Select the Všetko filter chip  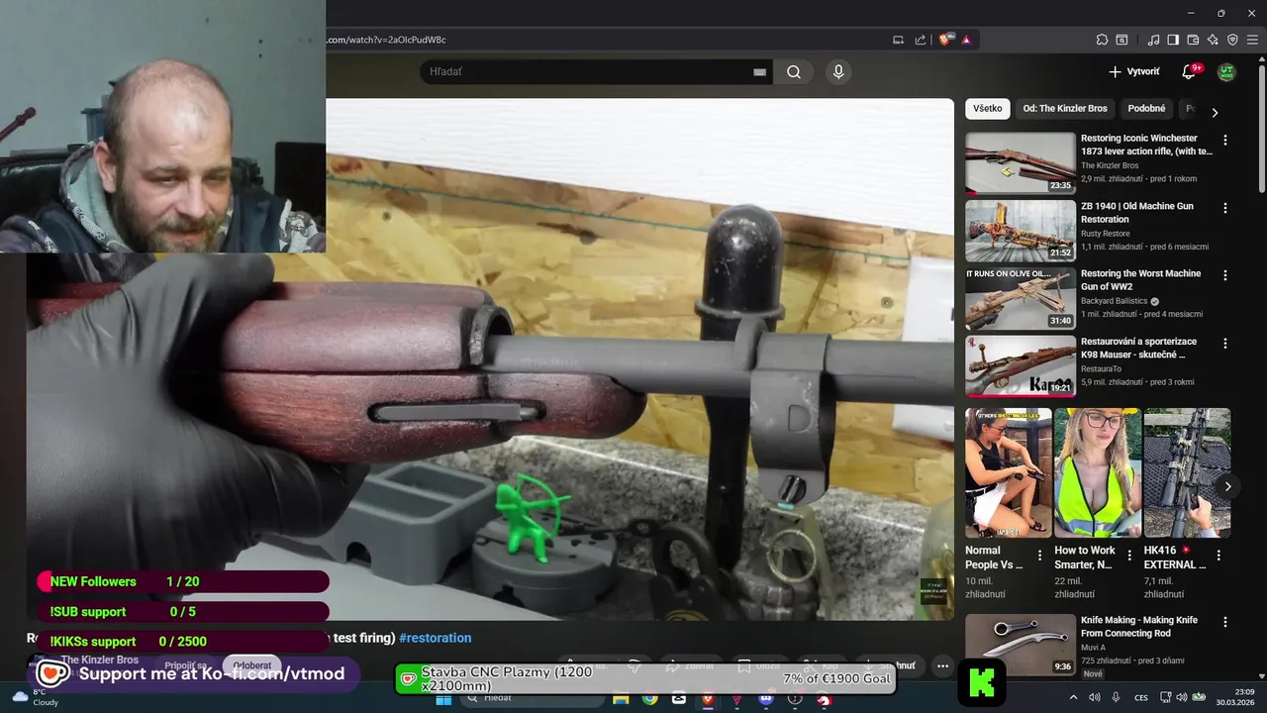(x=988, y=108)
